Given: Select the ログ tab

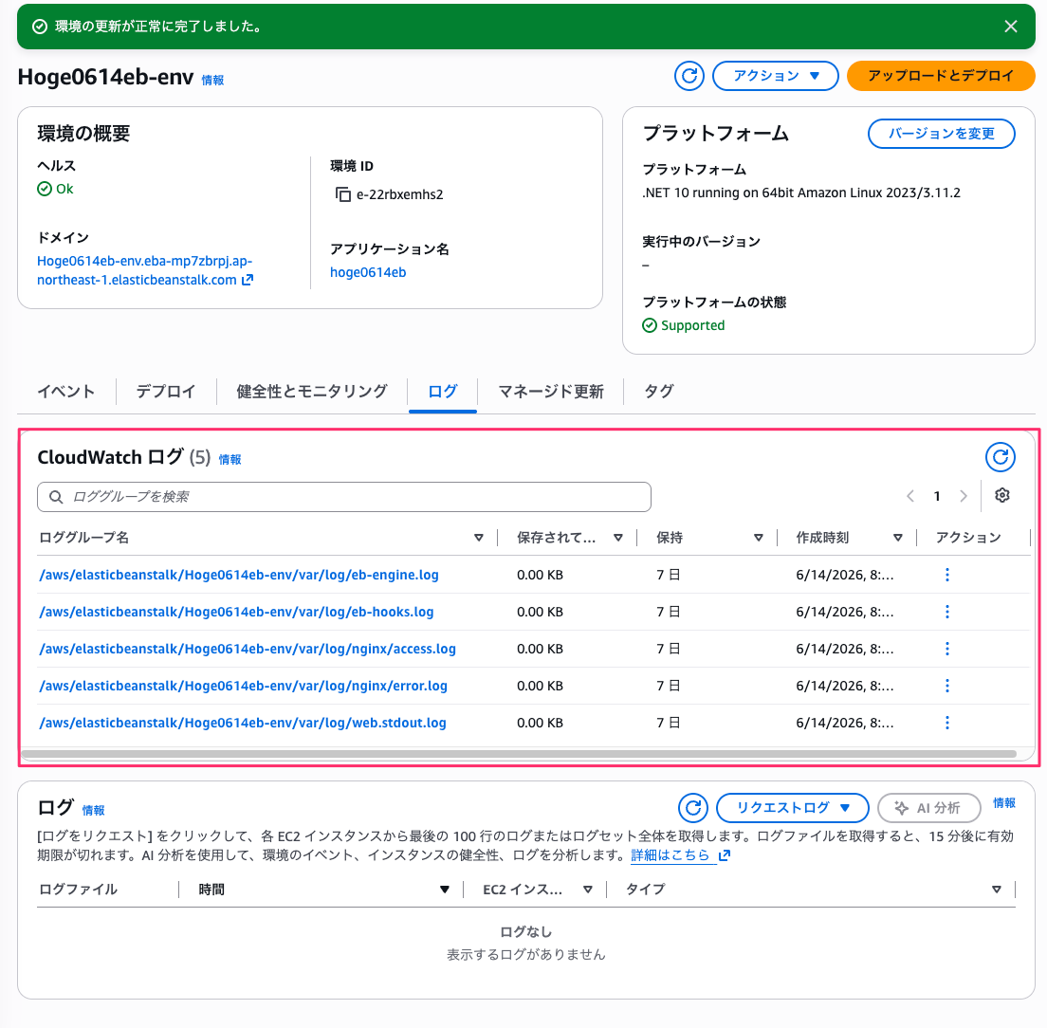Looking at the screenshot, I should 443,391.
